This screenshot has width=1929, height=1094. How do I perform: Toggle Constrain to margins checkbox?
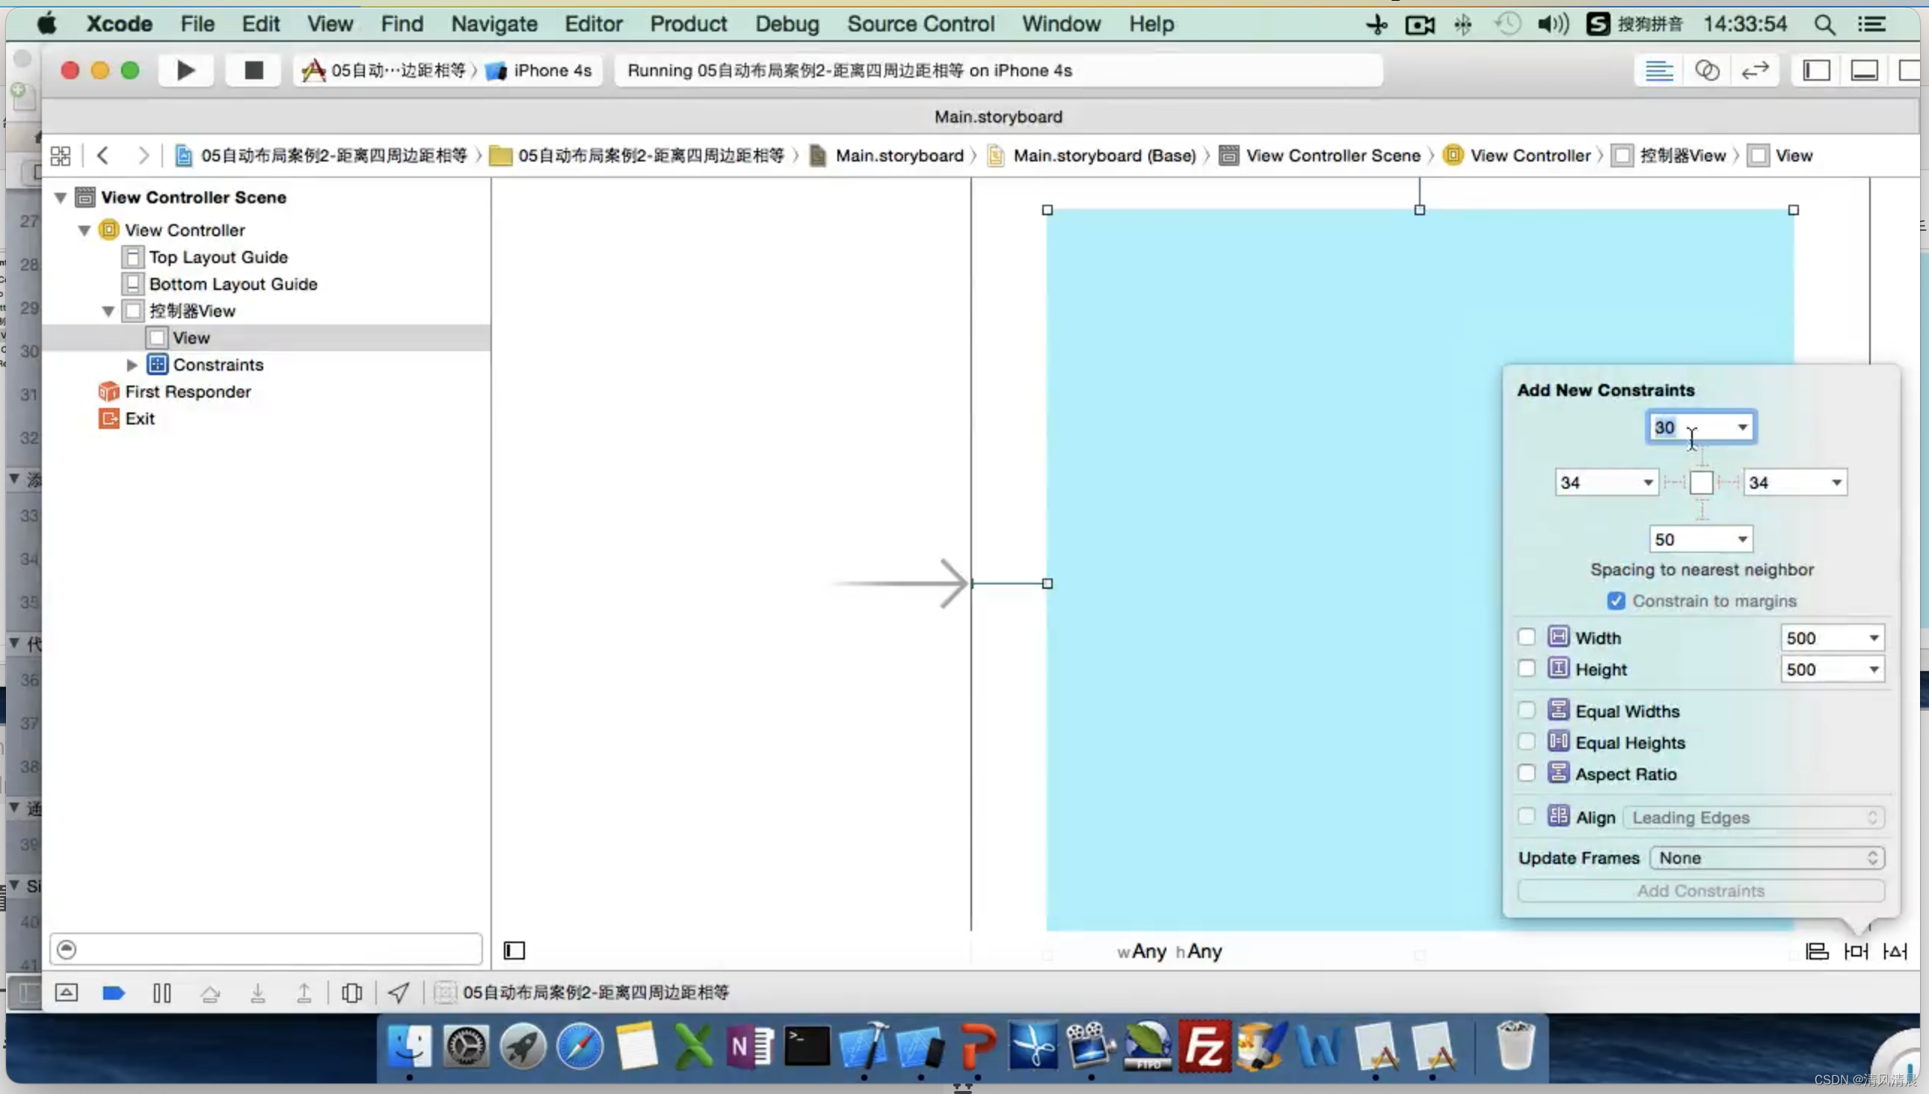[1616, 601]
